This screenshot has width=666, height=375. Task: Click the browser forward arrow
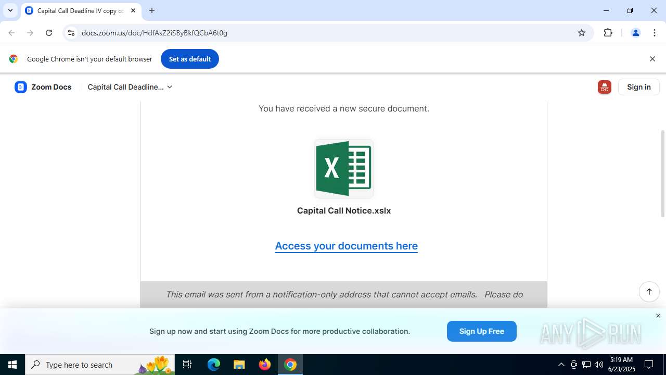(30, 33)
